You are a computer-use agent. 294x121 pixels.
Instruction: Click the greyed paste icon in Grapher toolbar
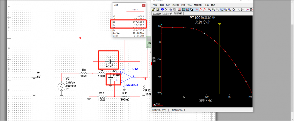(x=174, y=9)
